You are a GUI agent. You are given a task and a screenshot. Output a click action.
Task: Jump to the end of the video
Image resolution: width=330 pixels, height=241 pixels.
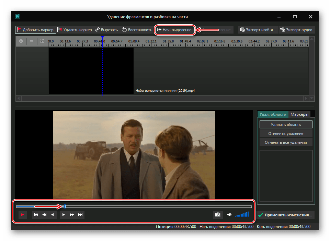(x=80, y=215)
